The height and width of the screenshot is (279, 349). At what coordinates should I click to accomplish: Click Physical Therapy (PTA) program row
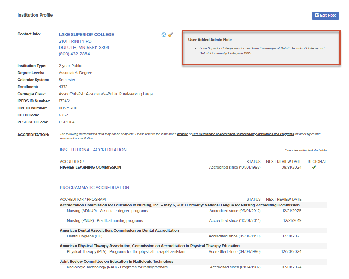[x=126, y=251]
